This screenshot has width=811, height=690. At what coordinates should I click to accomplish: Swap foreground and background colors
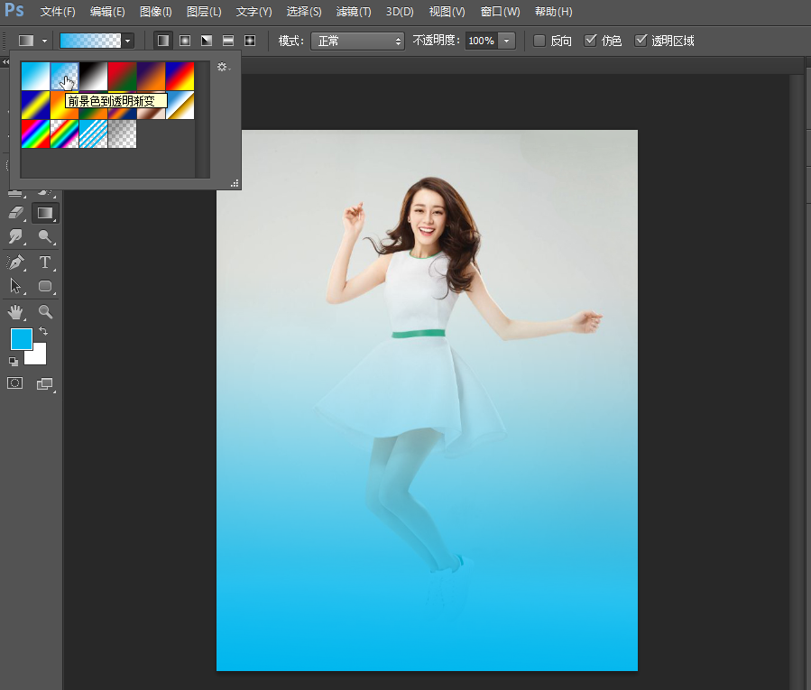tap(43, 331)
